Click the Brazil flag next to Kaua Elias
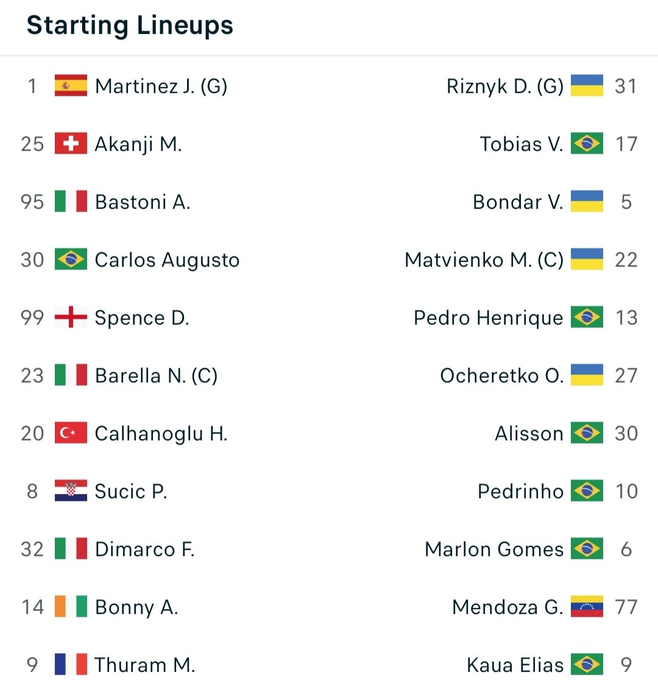This screenshot has width=658, height=694. 587,664
